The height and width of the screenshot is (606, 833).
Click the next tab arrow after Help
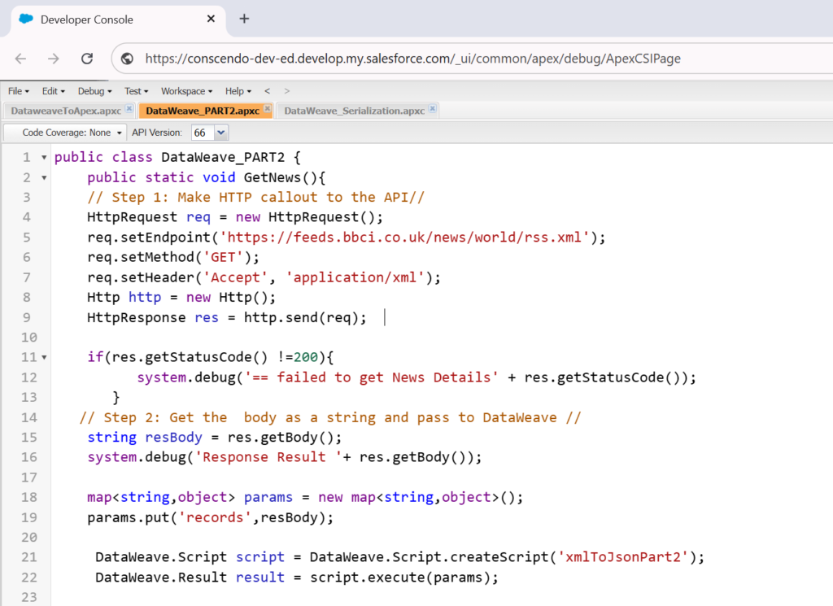pyautogui.click(x=286, y=91)
